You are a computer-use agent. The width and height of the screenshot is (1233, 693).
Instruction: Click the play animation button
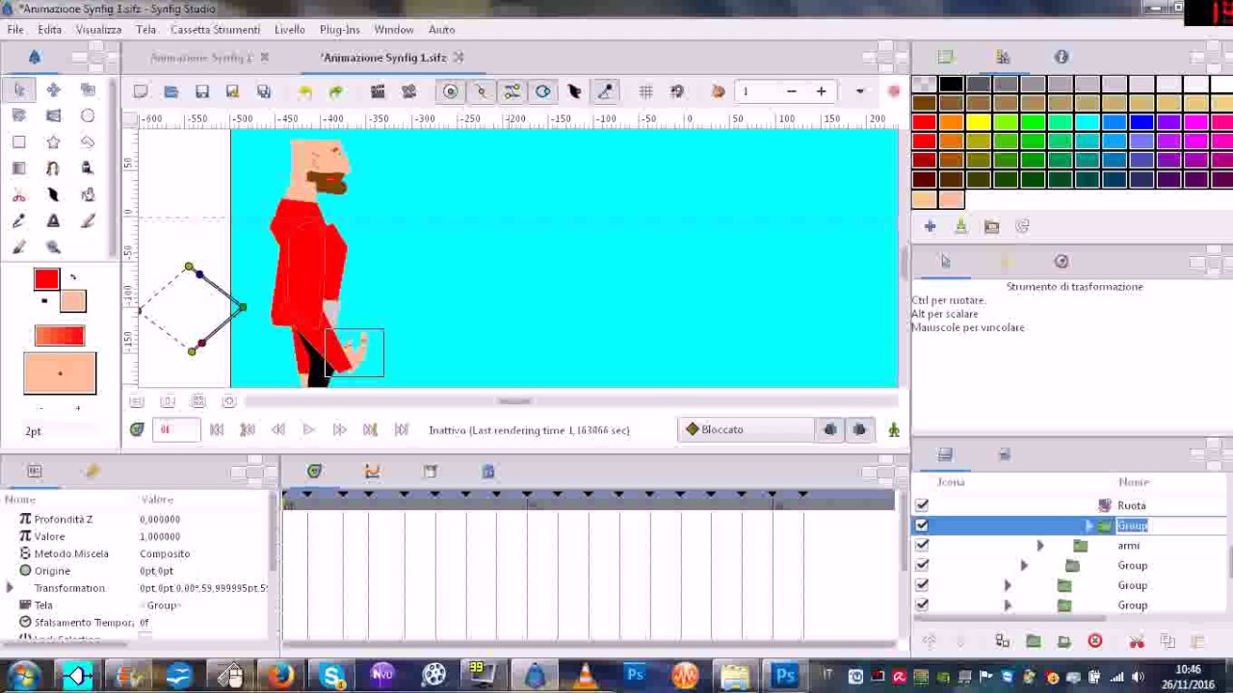[308, 430]
